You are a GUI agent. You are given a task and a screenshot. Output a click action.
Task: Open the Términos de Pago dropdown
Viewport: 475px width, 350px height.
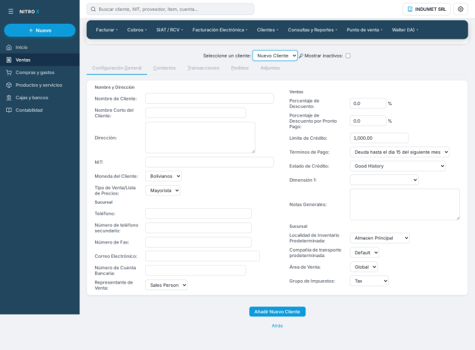point(400,152)
